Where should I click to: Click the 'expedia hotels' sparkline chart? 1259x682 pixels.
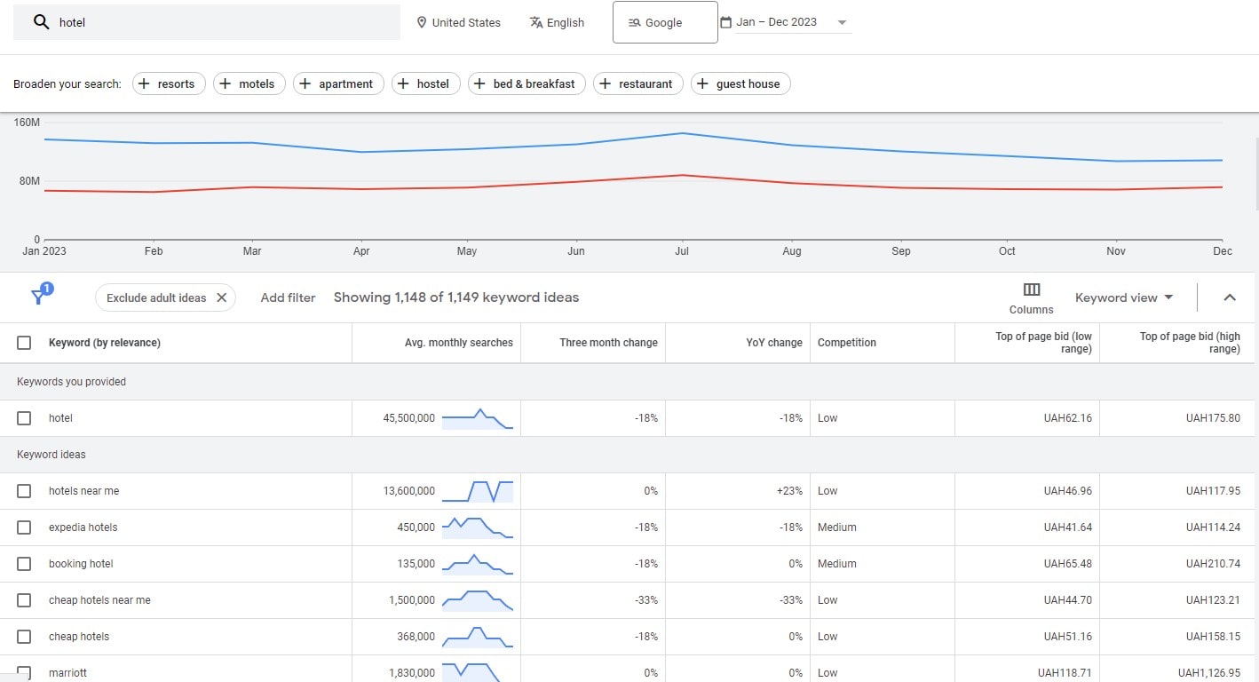click(x=478, y=527)
